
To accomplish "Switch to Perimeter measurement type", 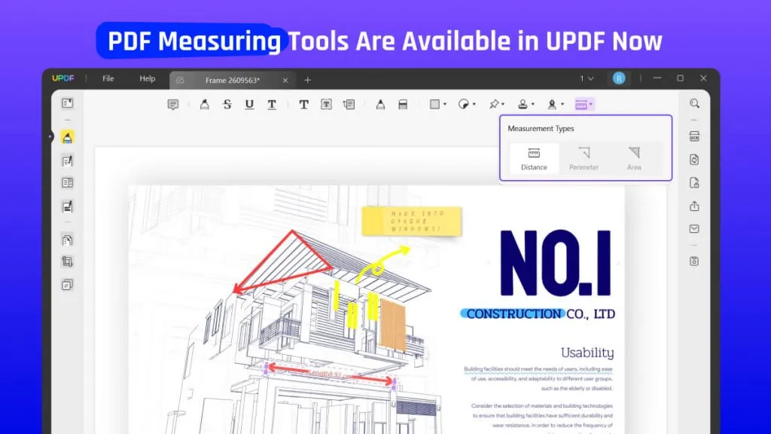I will pos(584,158).
